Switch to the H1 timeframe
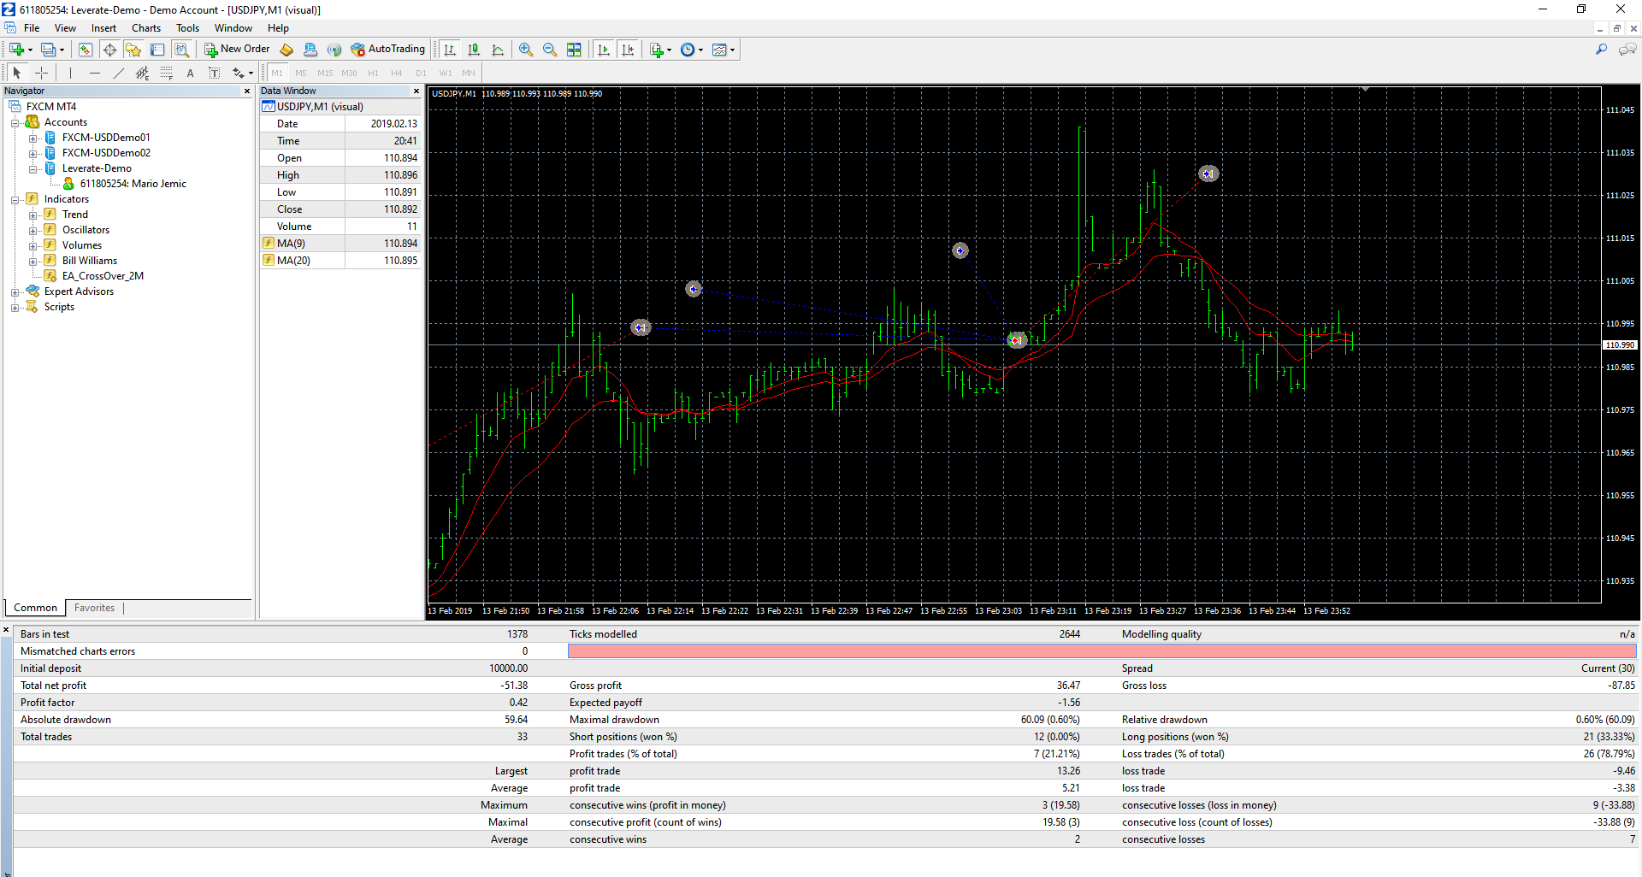Screen dimensions: 1642x877 click(x=373, y=73)
